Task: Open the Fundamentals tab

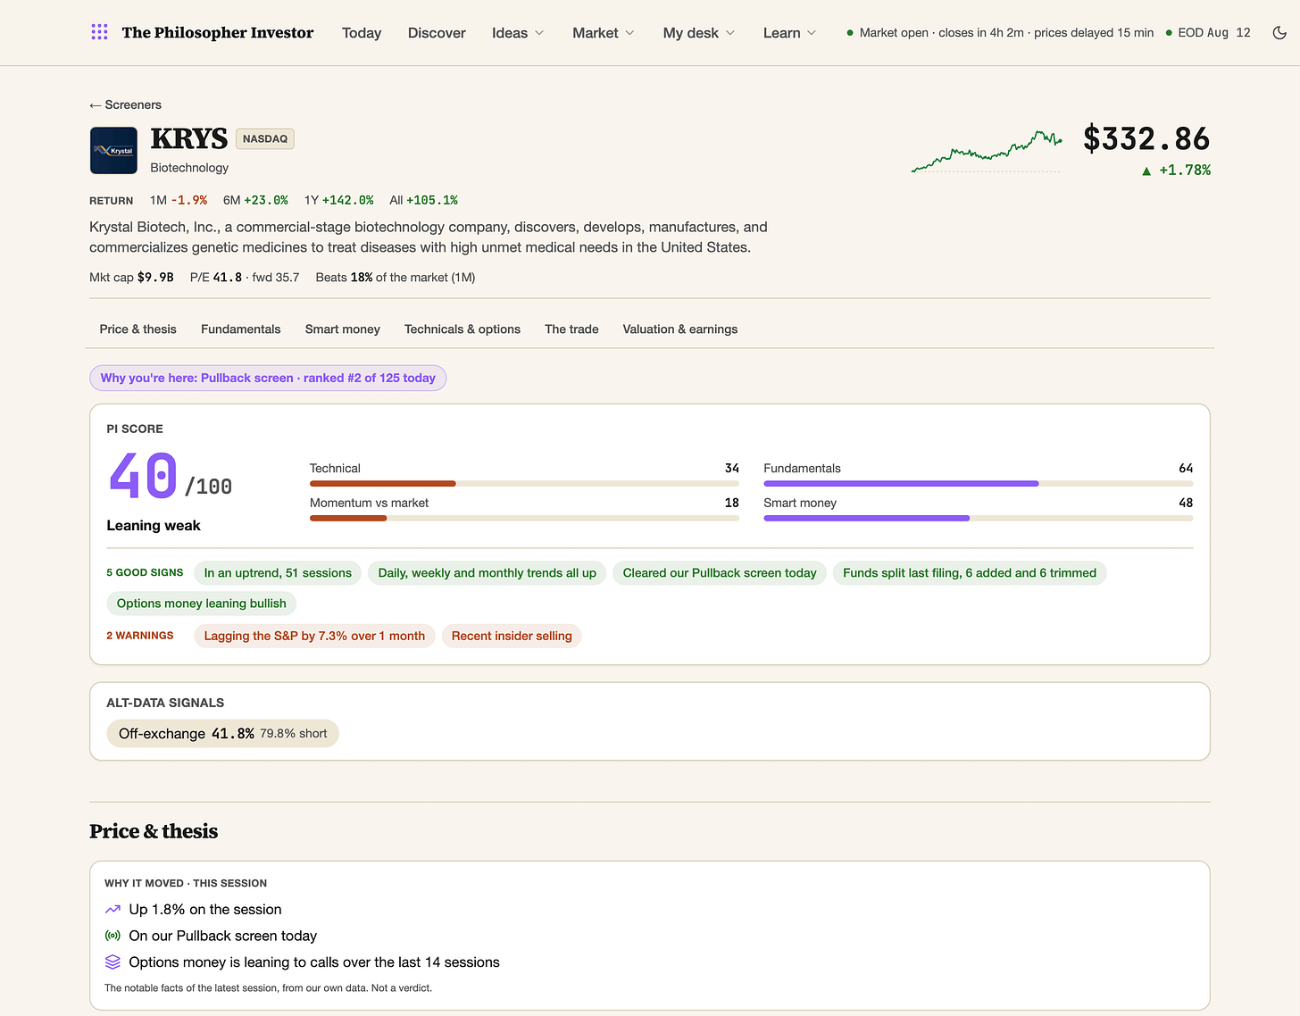Action: click(x=241, y=329)
